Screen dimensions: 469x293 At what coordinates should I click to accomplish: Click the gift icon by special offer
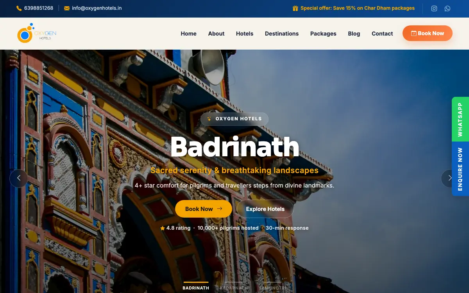pos(295,8)
